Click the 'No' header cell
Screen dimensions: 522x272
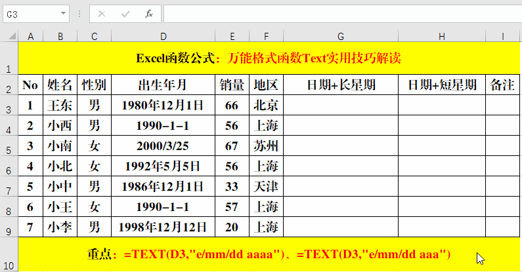click(30, 85)
